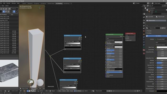Click Base Color swatch in properties panel
Screen dimensions: 167x94
click(x=162, y=47)
